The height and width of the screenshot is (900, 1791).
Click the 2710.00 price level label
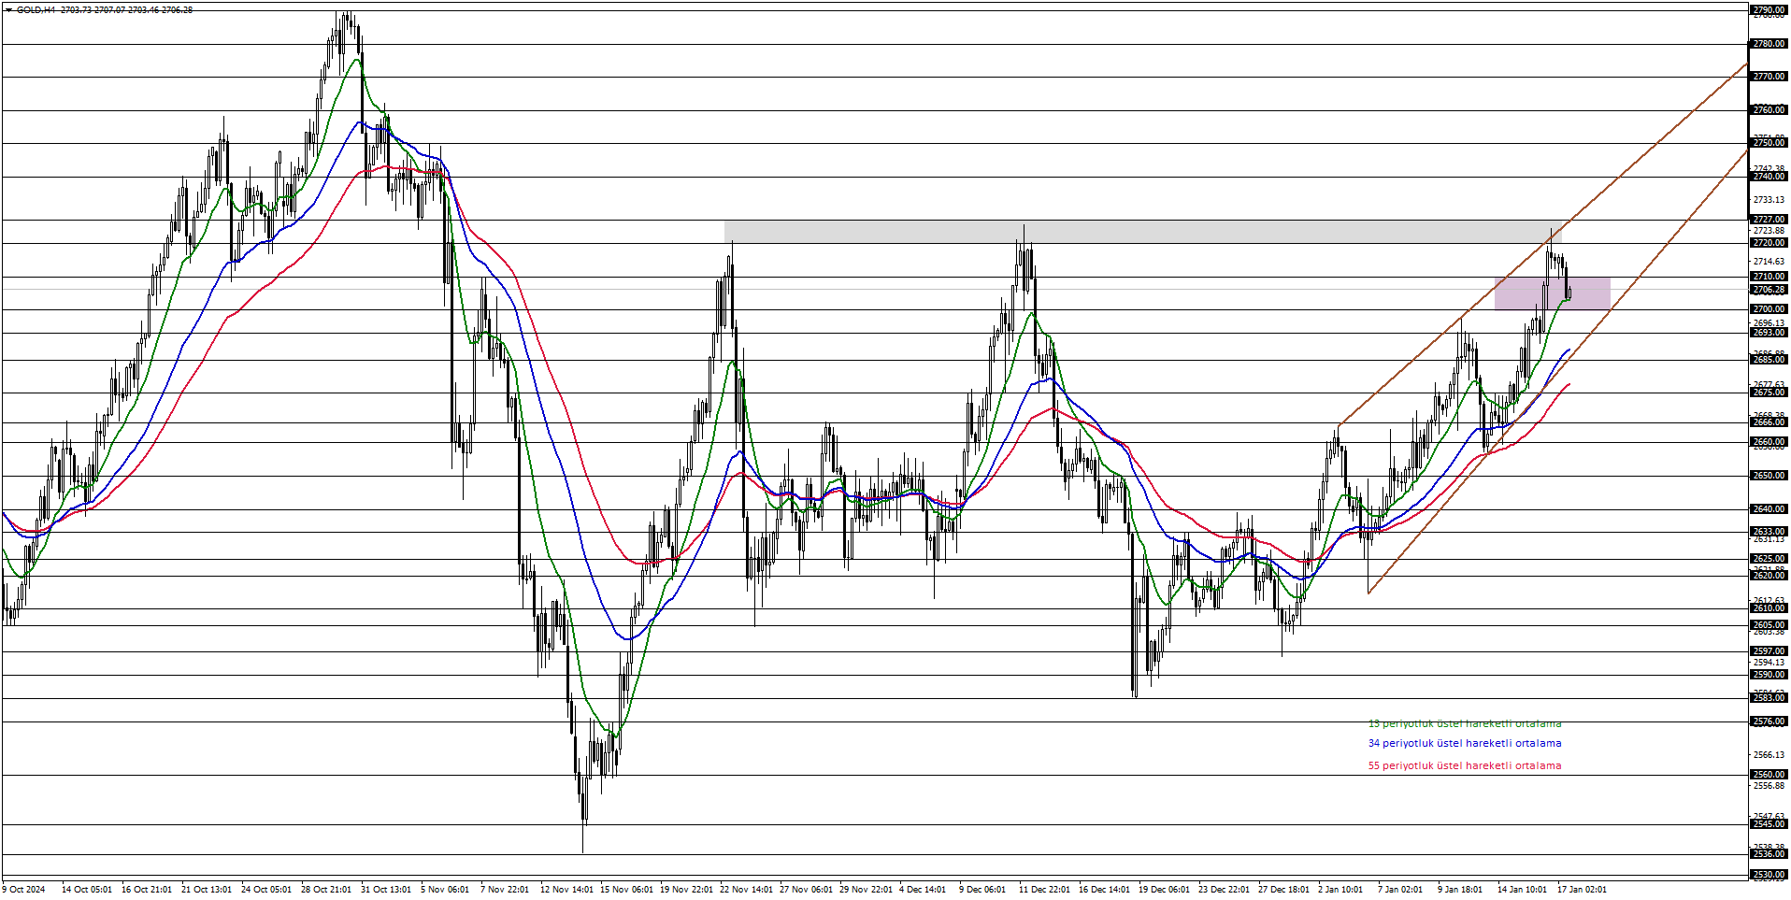(x=1770, y=277)
